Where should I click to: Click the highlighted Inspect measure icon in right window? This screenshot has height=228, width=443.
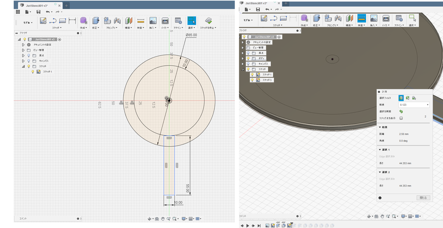point(361,18)
